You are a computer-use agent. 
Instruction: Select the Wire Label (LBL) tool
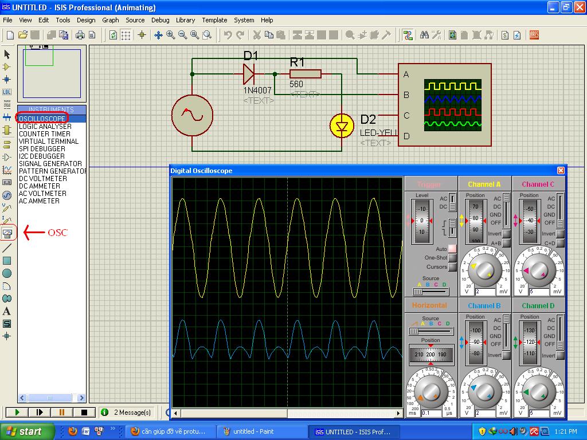pyautogui.click(x=7, y=92)
